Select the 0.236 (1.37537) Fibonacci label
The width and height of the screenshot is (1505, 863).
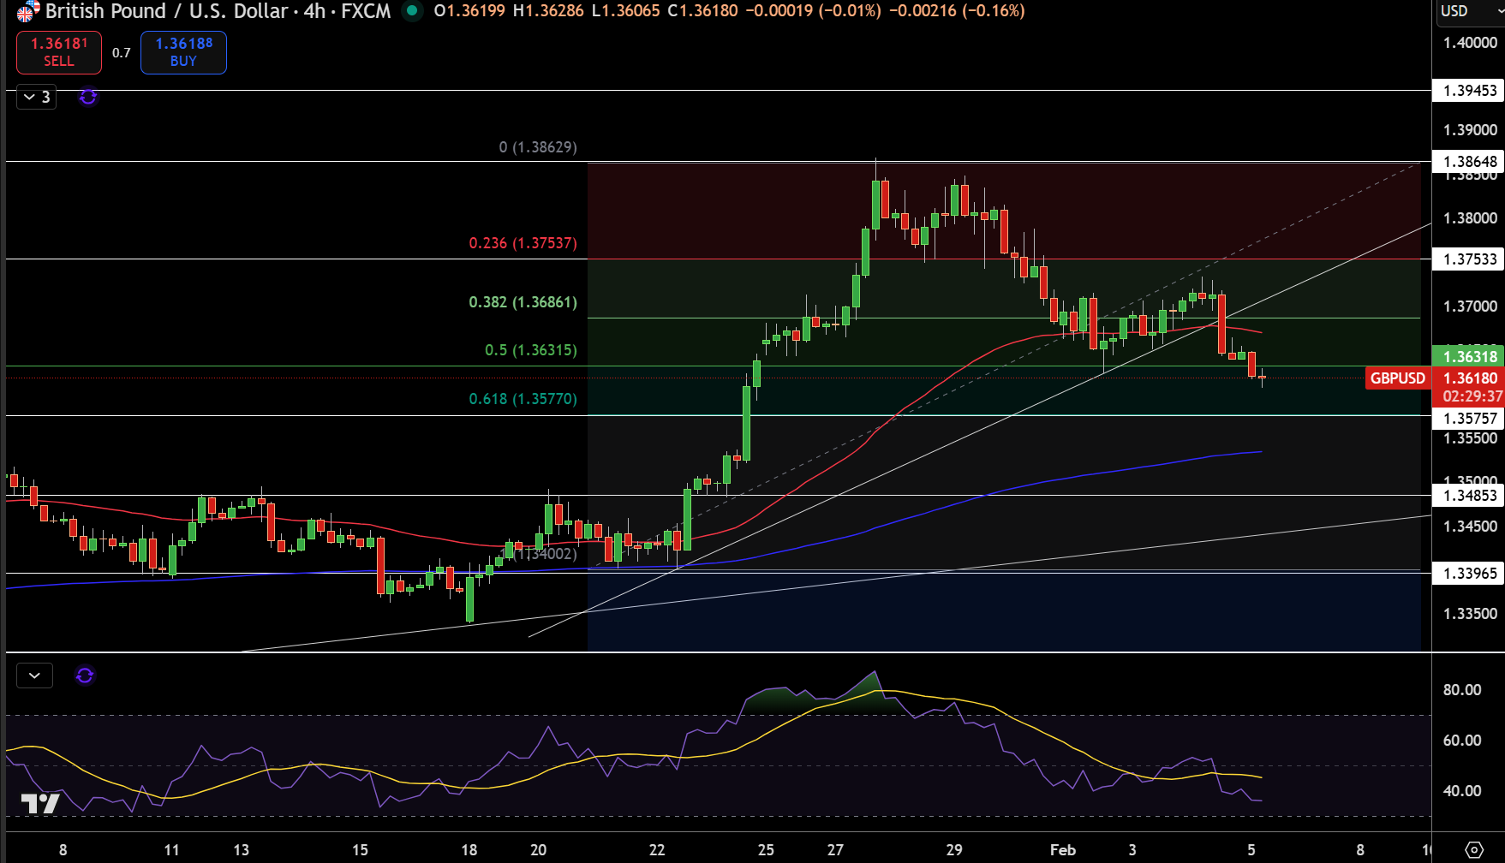(x=523, y=243)
